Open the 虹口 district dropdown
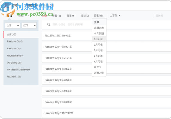Viewport: 171px width, 119px height. coord(29,26)
